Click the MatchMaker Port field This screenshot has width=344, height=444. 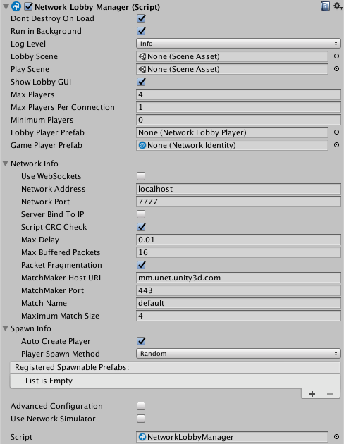point(238,290)
